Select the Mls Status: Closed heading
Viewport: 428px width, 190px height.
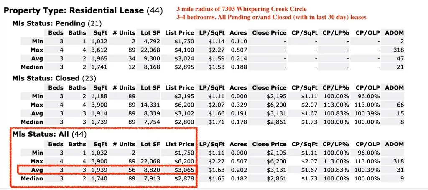pos(54,78)
